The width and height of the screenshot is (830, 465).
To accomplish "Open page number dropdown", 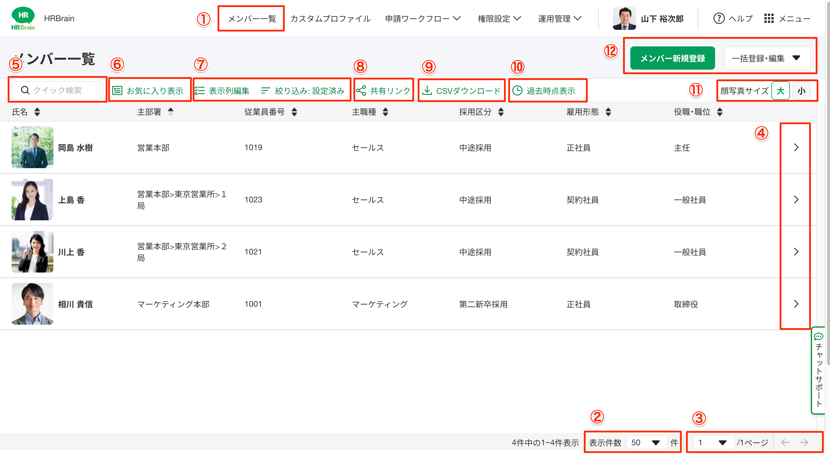I will [713, 442].
